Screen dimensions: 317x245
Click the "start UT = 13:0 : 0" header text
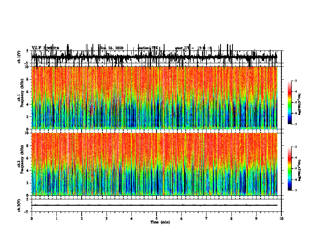(193, 48)
